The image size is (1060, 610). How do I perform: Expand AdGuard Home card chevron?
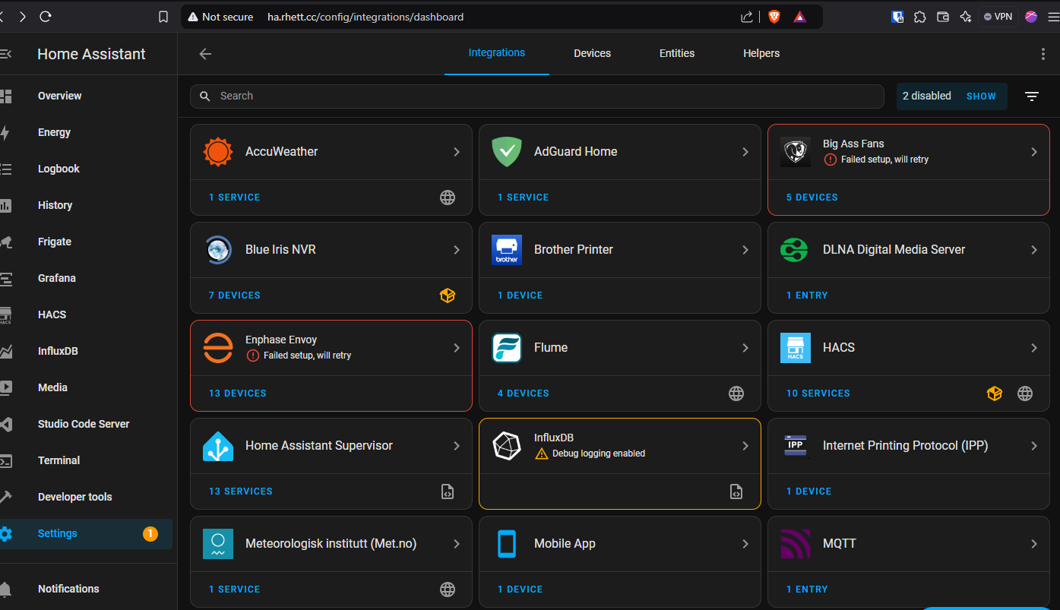(x=745, y=152)
